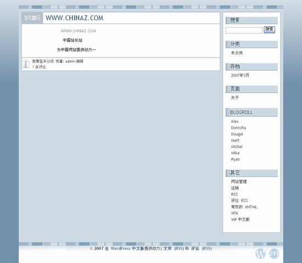Focus the sidebar search input field
This screenshot has width=302, height=263.
[244, 30]
